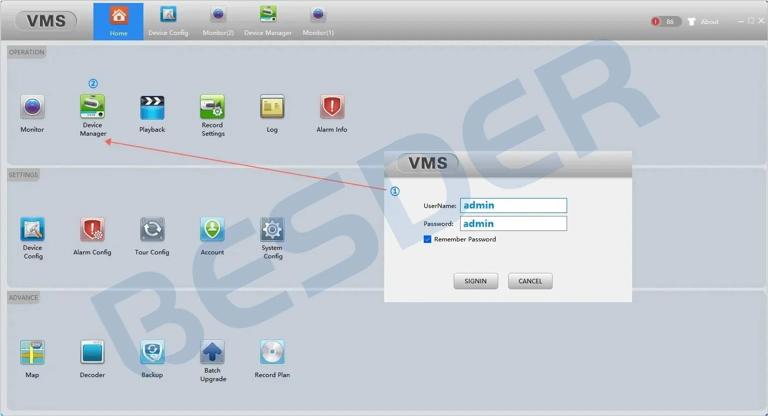This screenshot has width=768, height=416.
Task: Open System Config gear icon
Action: (272, 229)
